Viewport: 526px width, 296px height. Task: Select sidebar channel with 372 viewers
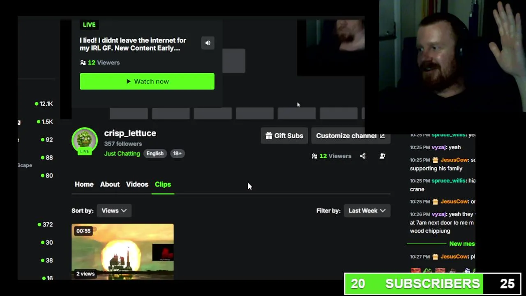click(x=45, y=224)
